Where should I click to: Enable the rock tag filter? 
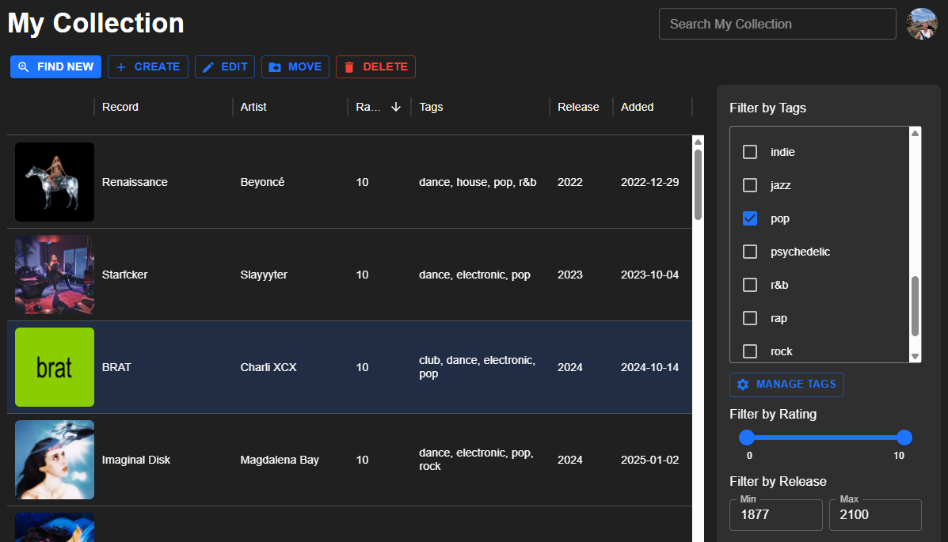point(750,351)
